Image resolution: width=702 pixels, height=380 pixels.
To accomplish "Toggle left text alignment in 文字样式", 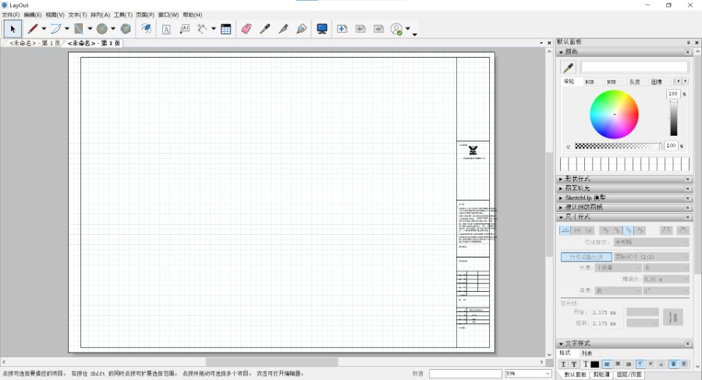I will (x=607, y=364).
